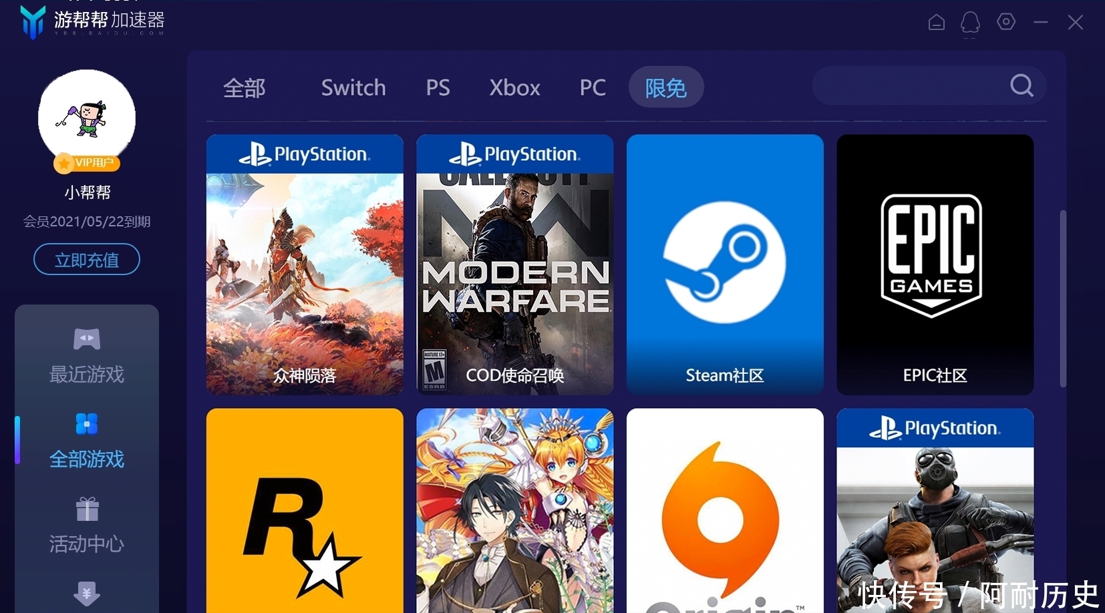The image size is (1105, 613).
Task: Click the game list vertical scrollbar
Action: [x=1063, y=298]
